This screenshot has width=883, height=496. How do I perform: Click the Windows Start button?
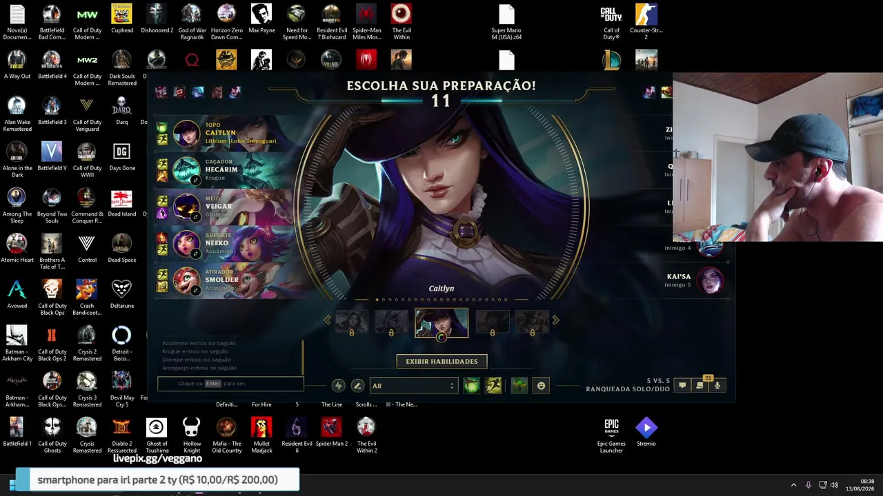pos(12,484)
